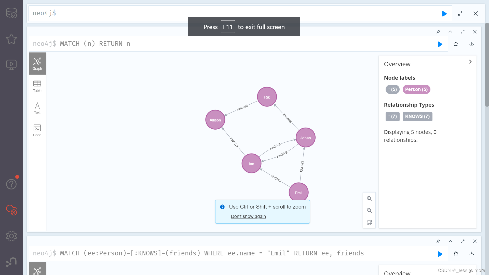Screen dimensions: 489x275
Task: Click the favorites star icon on top query
Action: (x=456, y=44)
